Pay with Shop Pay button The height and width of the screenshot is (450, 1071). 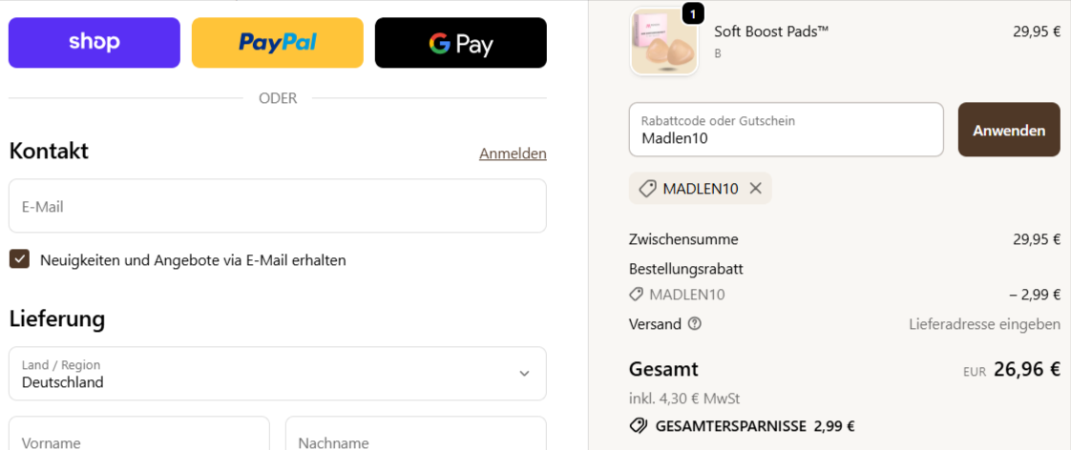point(94,43)
